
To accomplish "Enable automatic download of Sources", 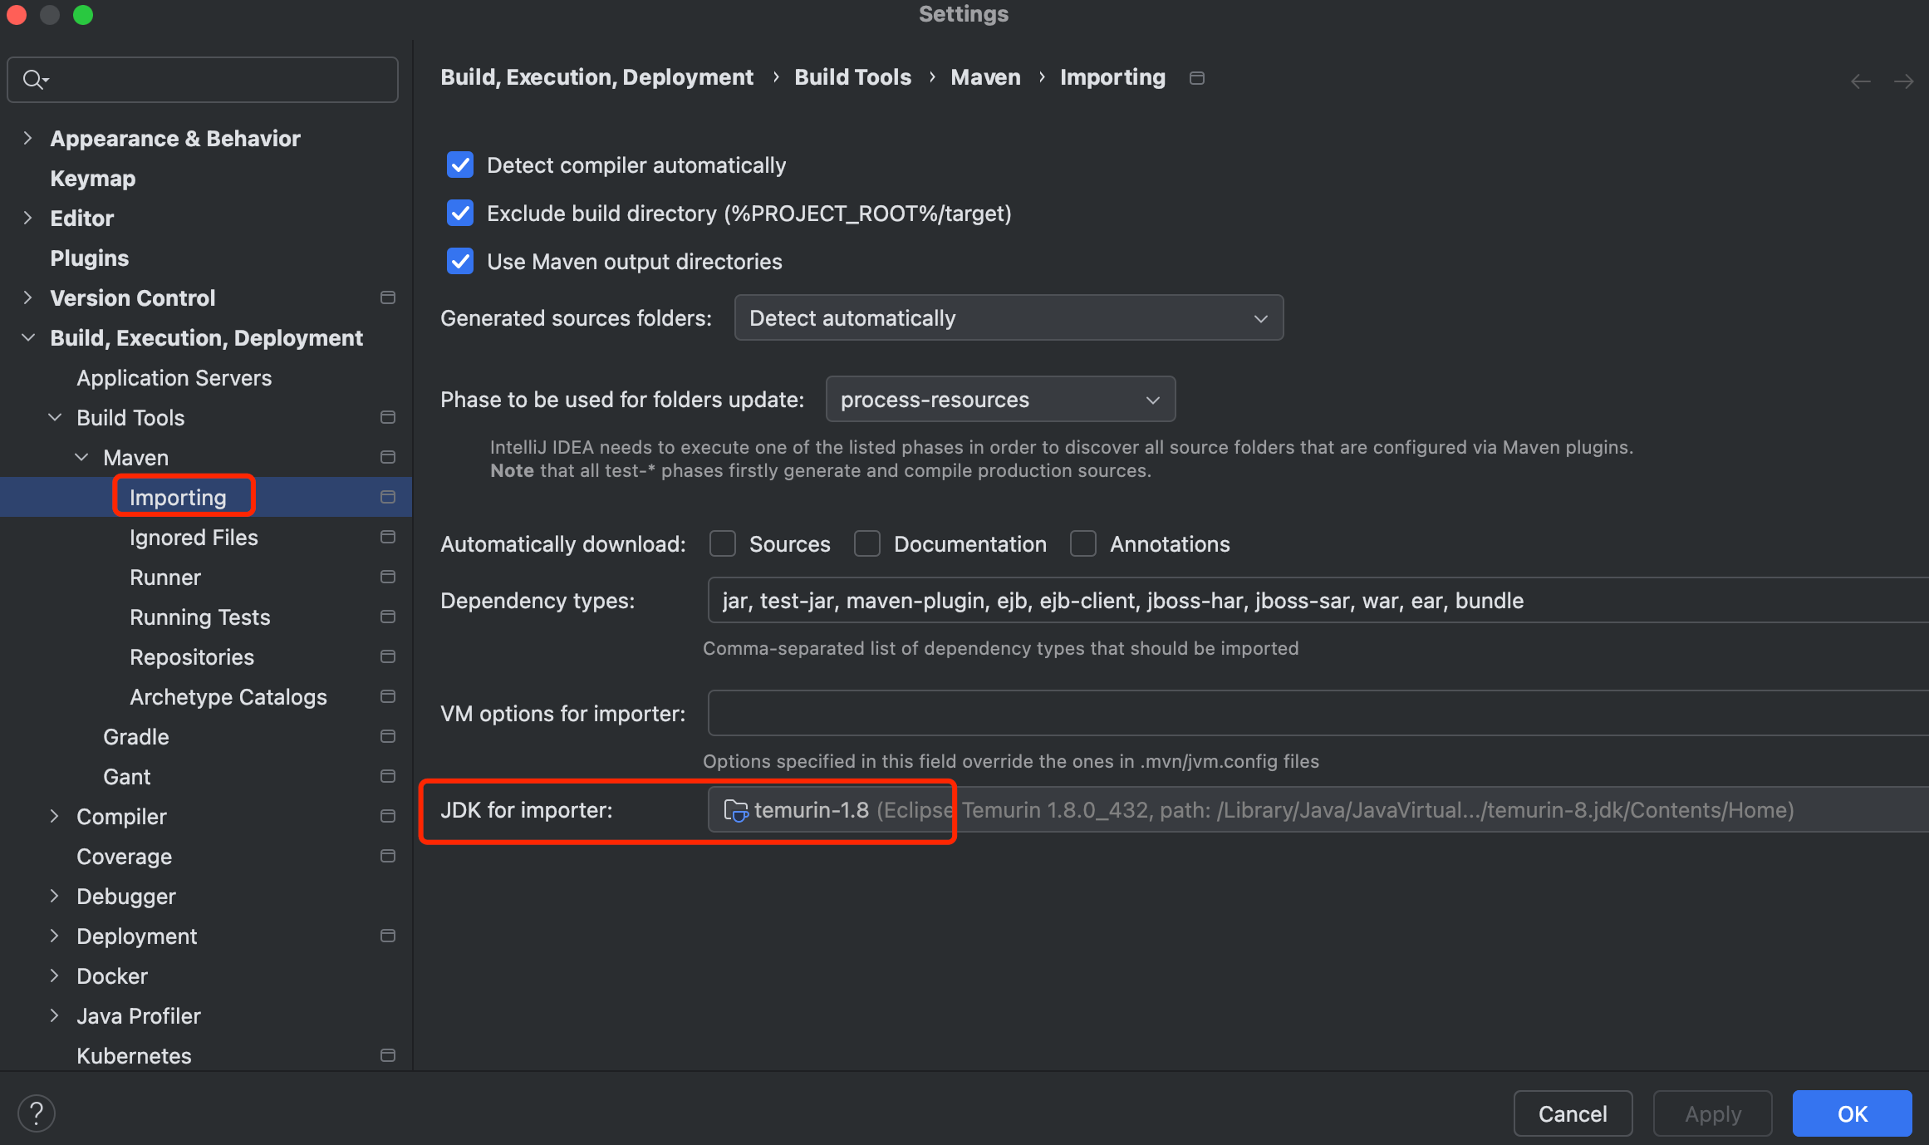I will point(723,544).
